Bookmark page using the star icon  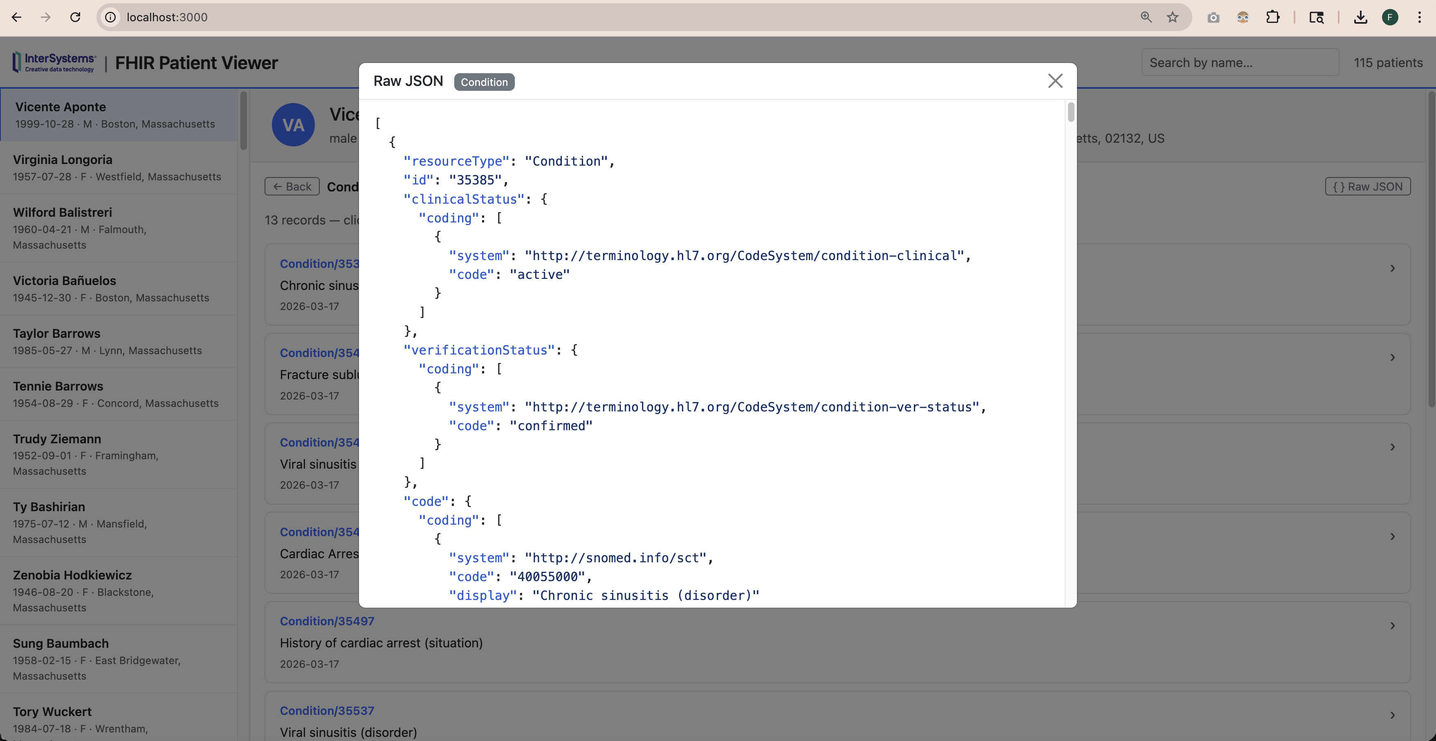(1172, 17)
